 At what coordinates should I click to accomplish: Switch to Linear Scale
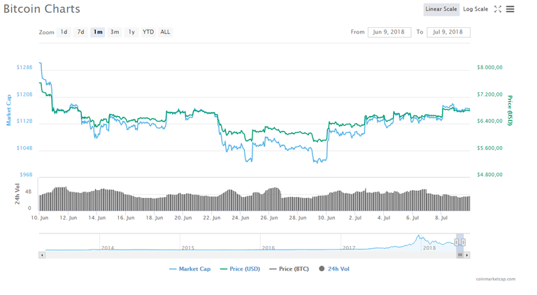coord(441,9)
